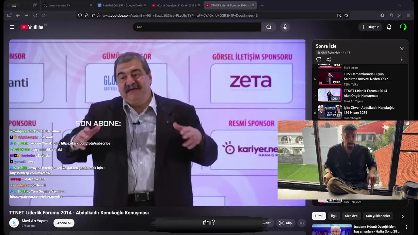
Task: Start voice search with the microphone
Action: point(285,27)
